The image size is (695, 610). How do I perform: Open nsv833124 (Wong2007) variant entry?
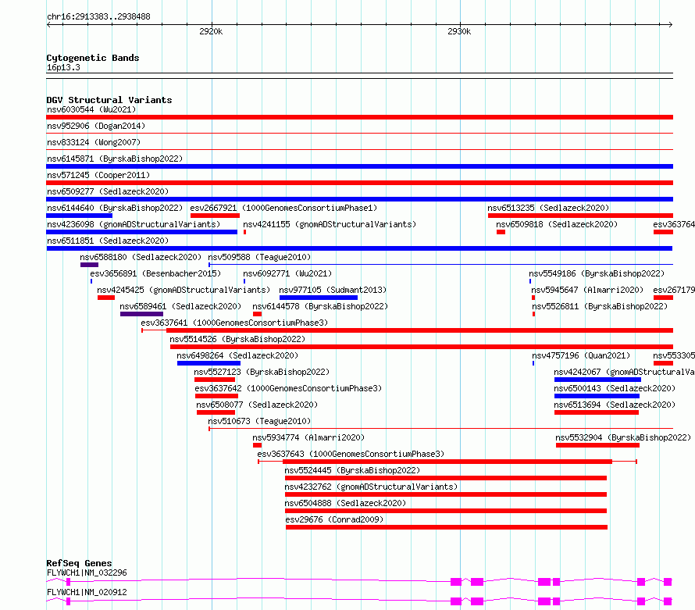(94, 142)
